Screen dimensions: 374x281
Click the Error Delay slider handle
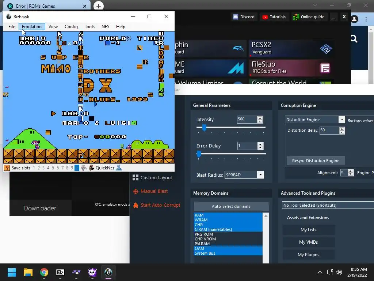pyautogui.click(x=199, y=154)
